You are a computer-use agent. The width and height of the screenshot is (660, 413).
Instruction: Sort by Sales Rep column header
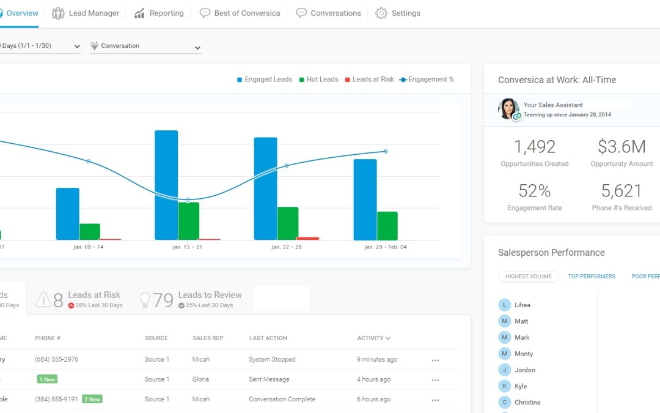click(208, 338)
